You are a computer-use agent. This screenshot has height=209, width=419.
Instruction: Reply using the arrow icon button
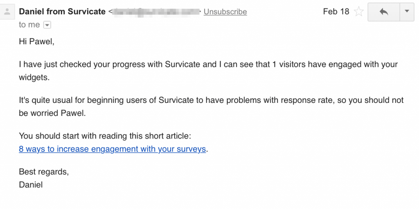(384, 12)
